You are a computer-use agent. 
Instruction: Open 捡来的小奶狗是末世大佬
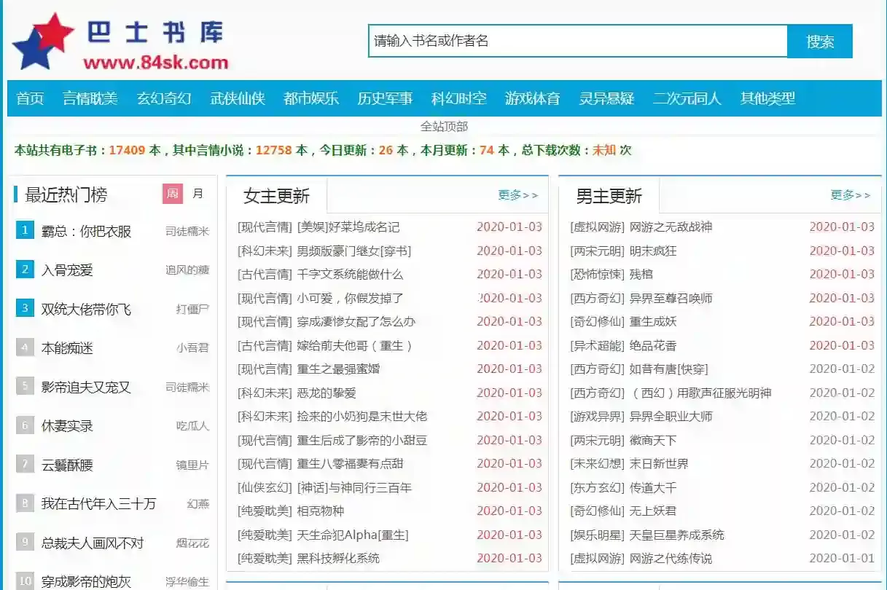[x=362, y=417]
